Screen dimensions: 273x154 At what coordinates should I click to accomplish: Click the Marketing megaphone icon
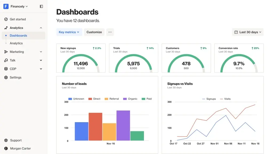6,52
